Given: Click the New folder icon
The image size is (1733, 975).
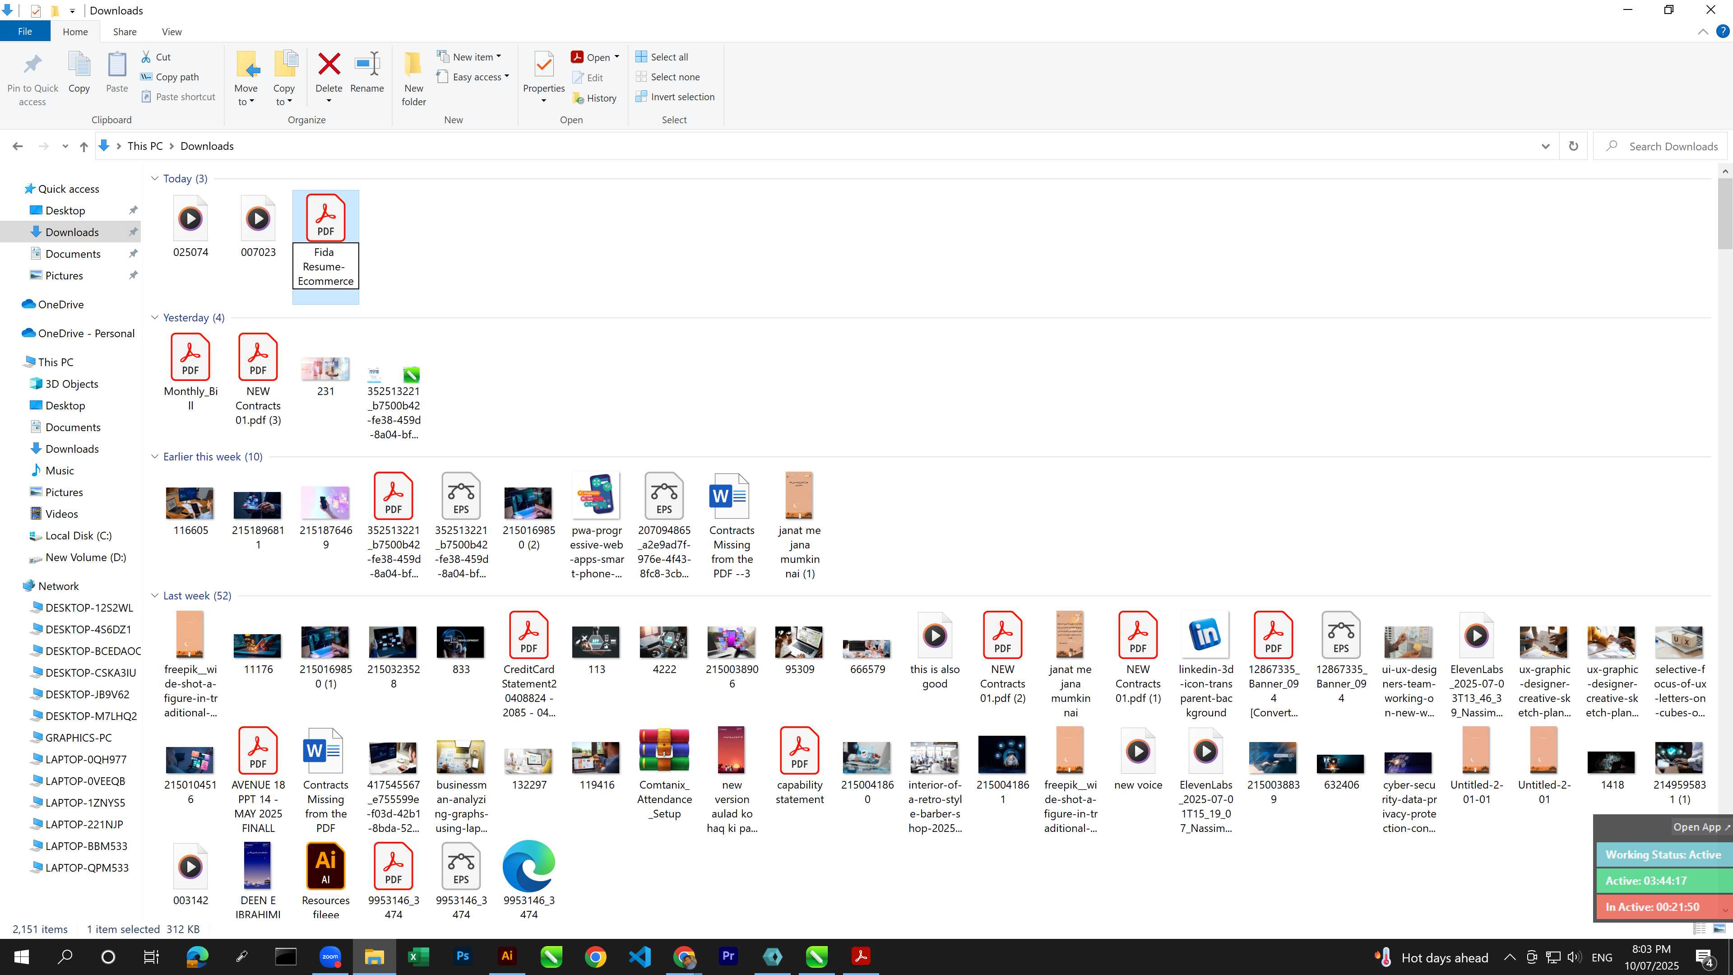Looking at the screenshot, I should point(413,65).
